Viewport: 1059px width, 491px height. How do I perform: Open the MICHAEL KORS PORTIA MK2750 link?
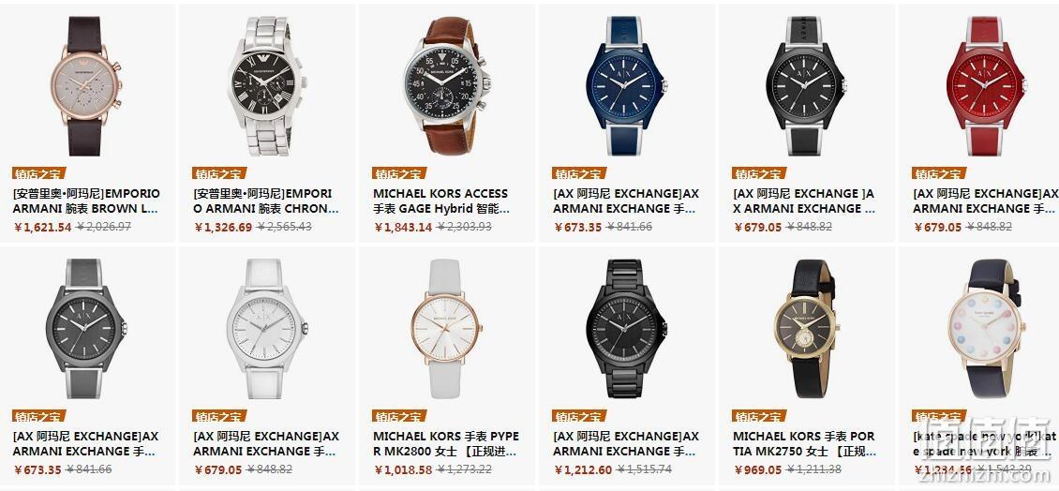point(804,444)
